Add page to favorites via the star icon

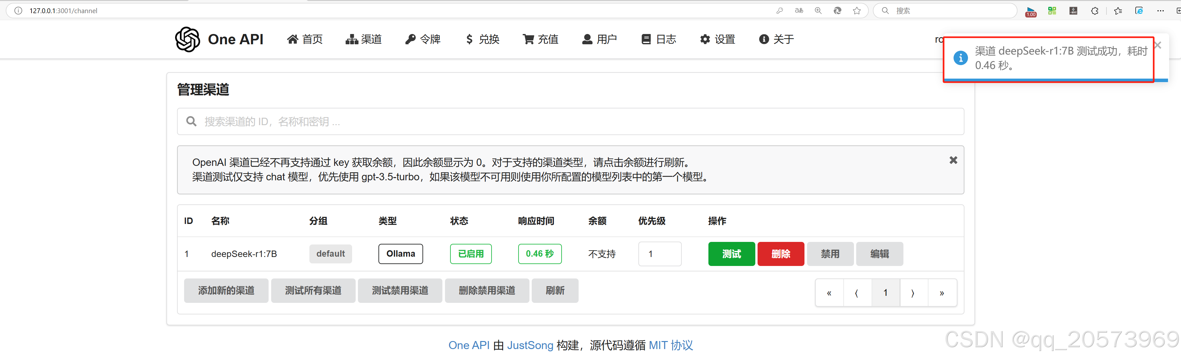[857, 10]
